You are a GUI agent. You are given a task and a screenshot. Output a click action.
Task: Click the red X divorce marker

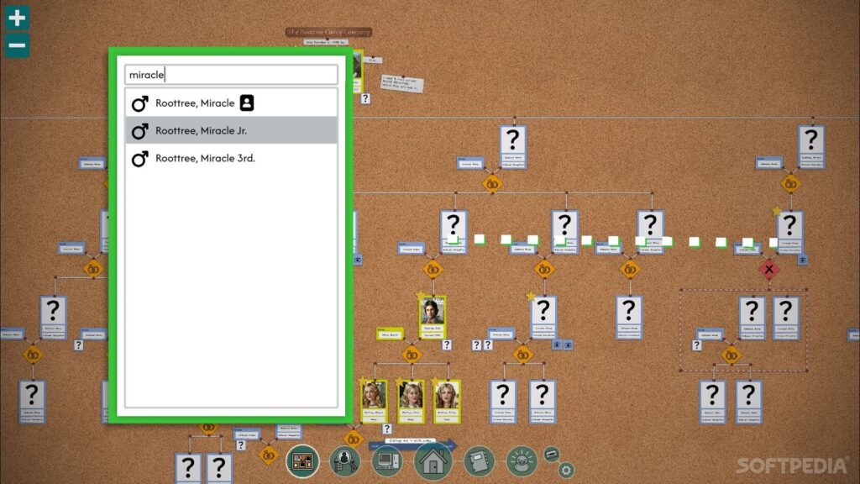point(768,270)
